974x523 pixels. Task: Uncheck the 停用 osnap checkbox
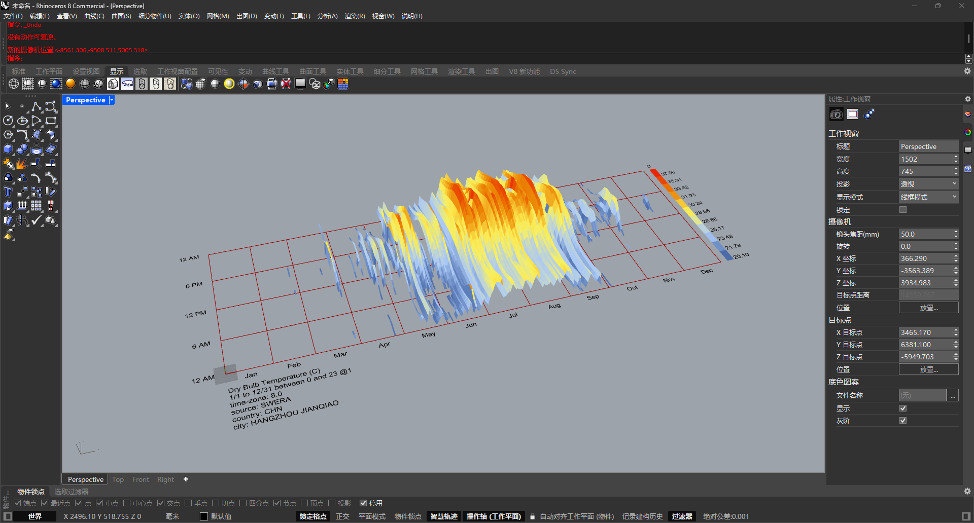[363, 503]
